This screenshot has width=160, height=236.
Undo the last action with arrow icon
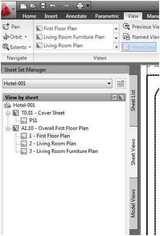[x=53, y=6]
